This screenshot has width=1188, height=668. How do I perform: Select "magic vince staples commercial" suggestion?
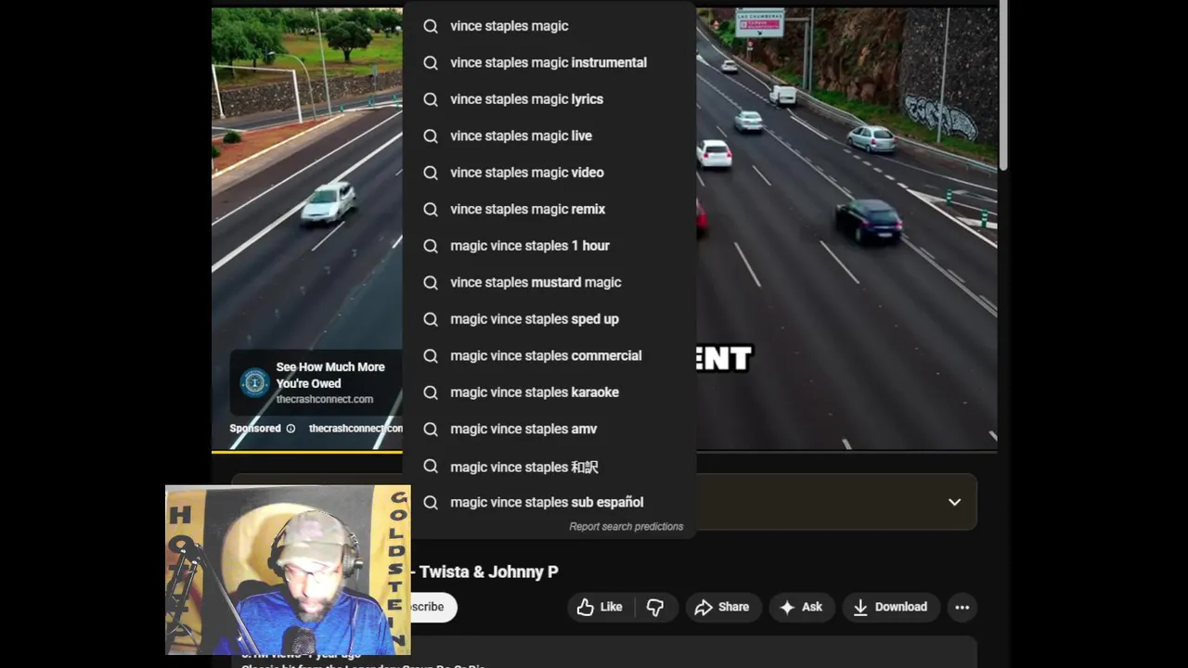(549, 355)
